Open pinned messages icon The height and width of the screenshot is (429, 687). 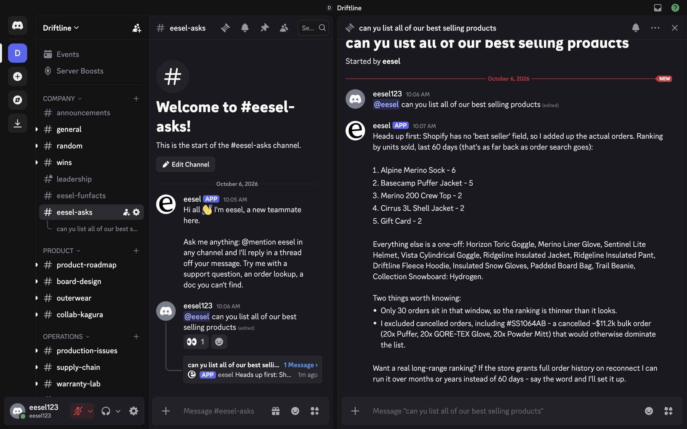264,28
